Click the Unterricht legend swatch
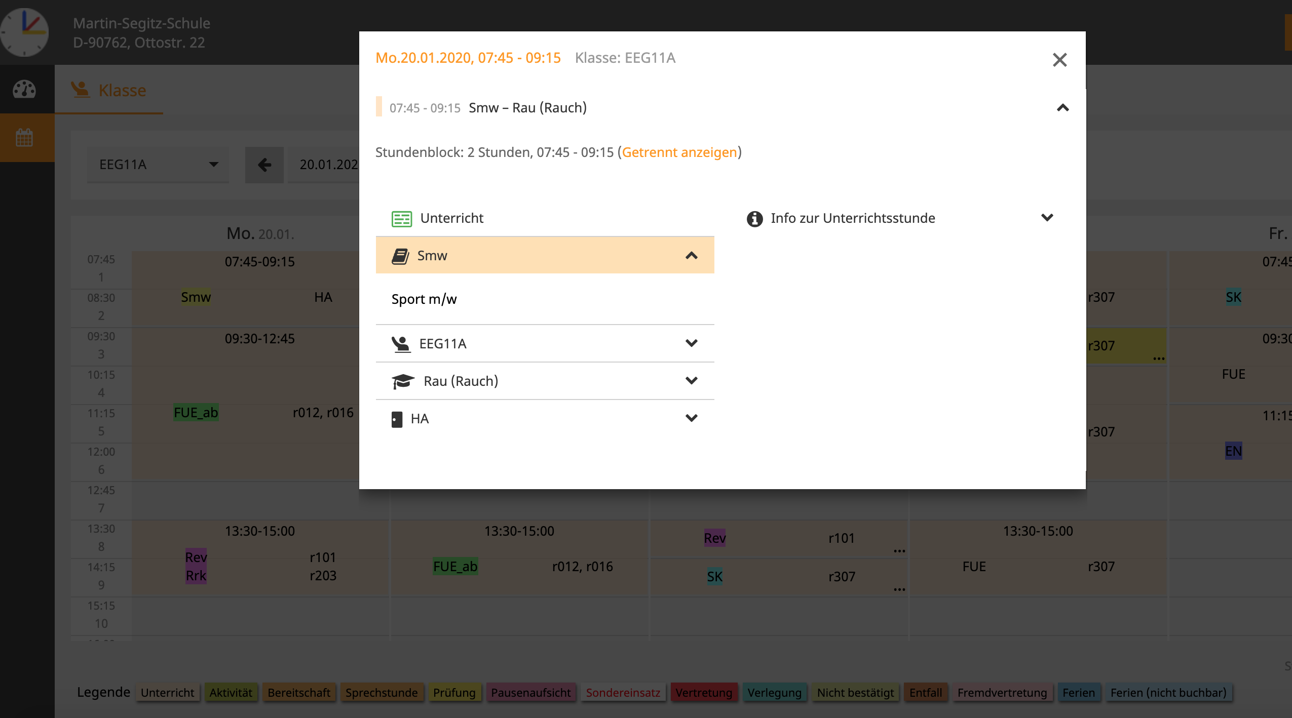1292x718 pixels. tap(167, 692)
